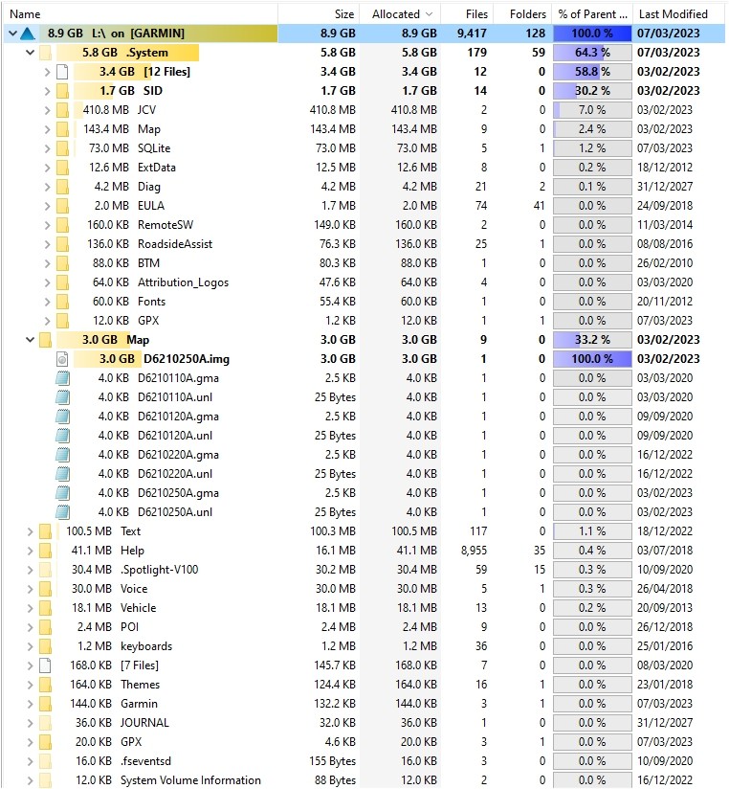
Task: Click the 9,417 files count for GARMIN
Action: pyautogui.click(x=472, y=34)
